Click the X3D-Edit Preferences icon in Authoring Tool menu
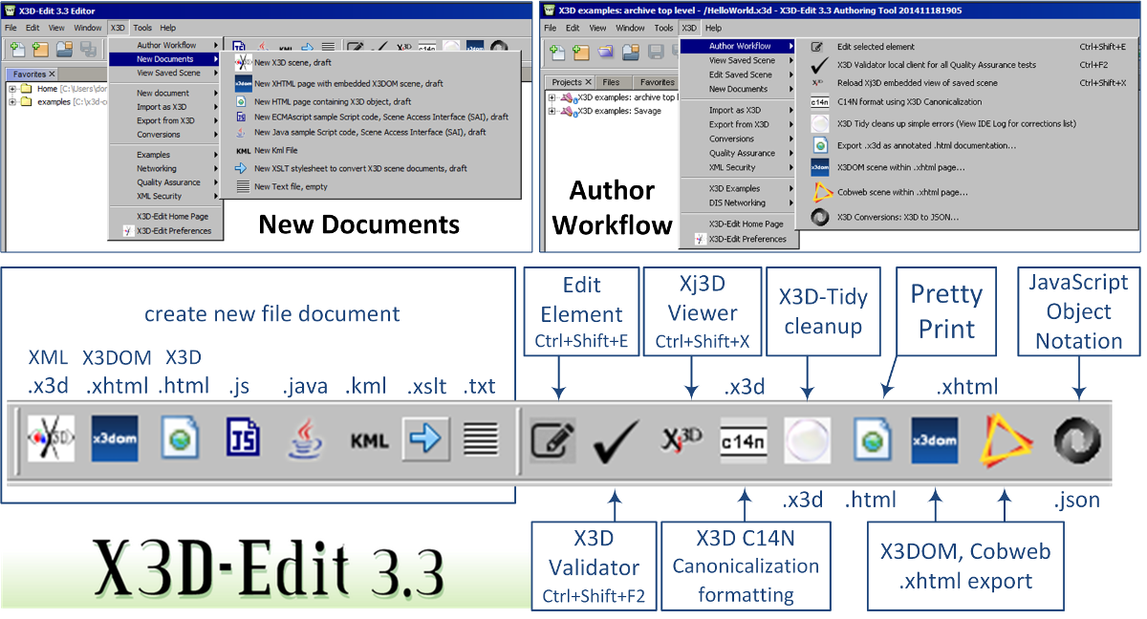 tap(699, 239)
